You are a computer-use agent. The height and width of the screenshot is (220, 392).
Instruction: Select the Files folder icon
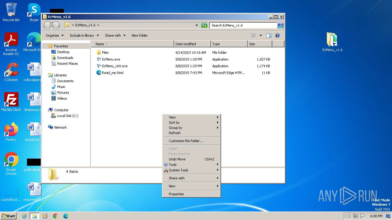pos(99,53)
